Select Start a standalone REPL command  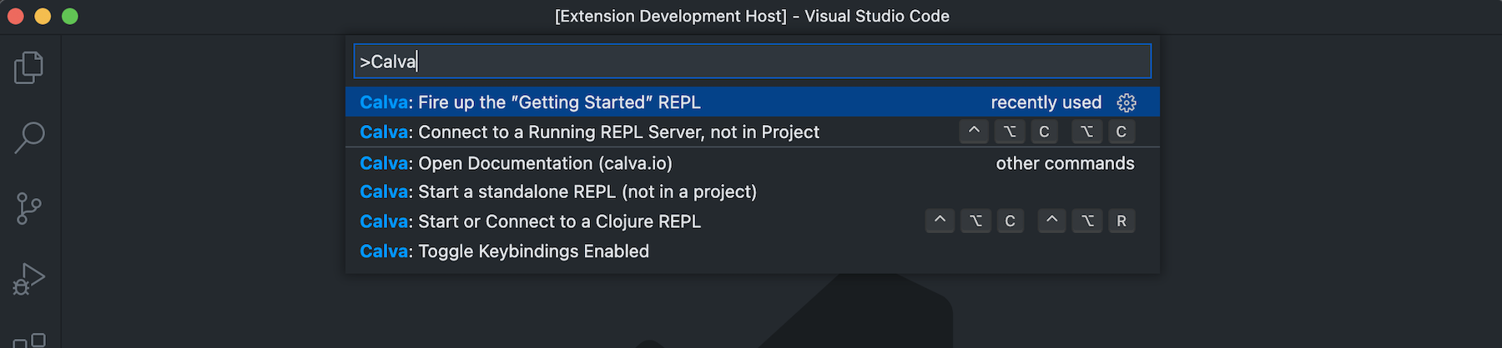click(x=558, y=192)
